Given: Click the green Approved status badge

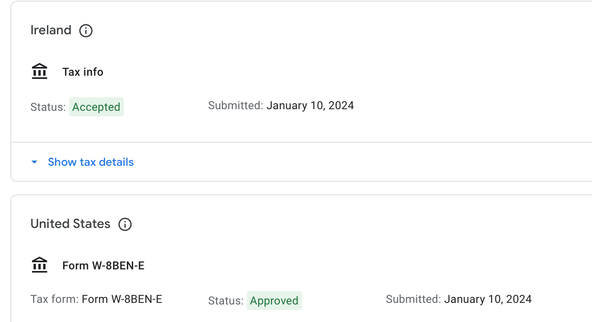Looking at the screenshot, I should (x=274, y=300).
